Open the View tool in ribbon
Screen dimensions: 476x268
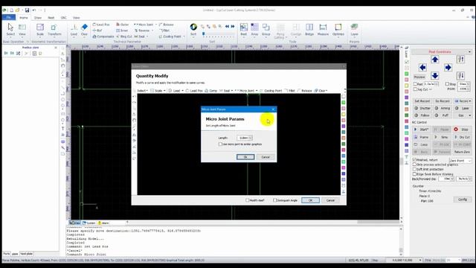[x=22, y=30]
